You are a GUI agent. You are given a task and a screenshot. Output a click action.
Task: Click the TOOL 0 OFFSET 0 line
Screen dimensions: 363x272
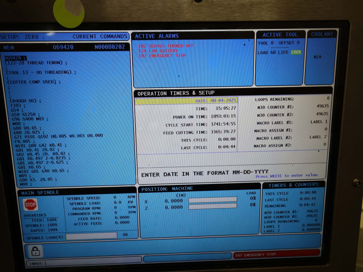[x=279, y=43]
